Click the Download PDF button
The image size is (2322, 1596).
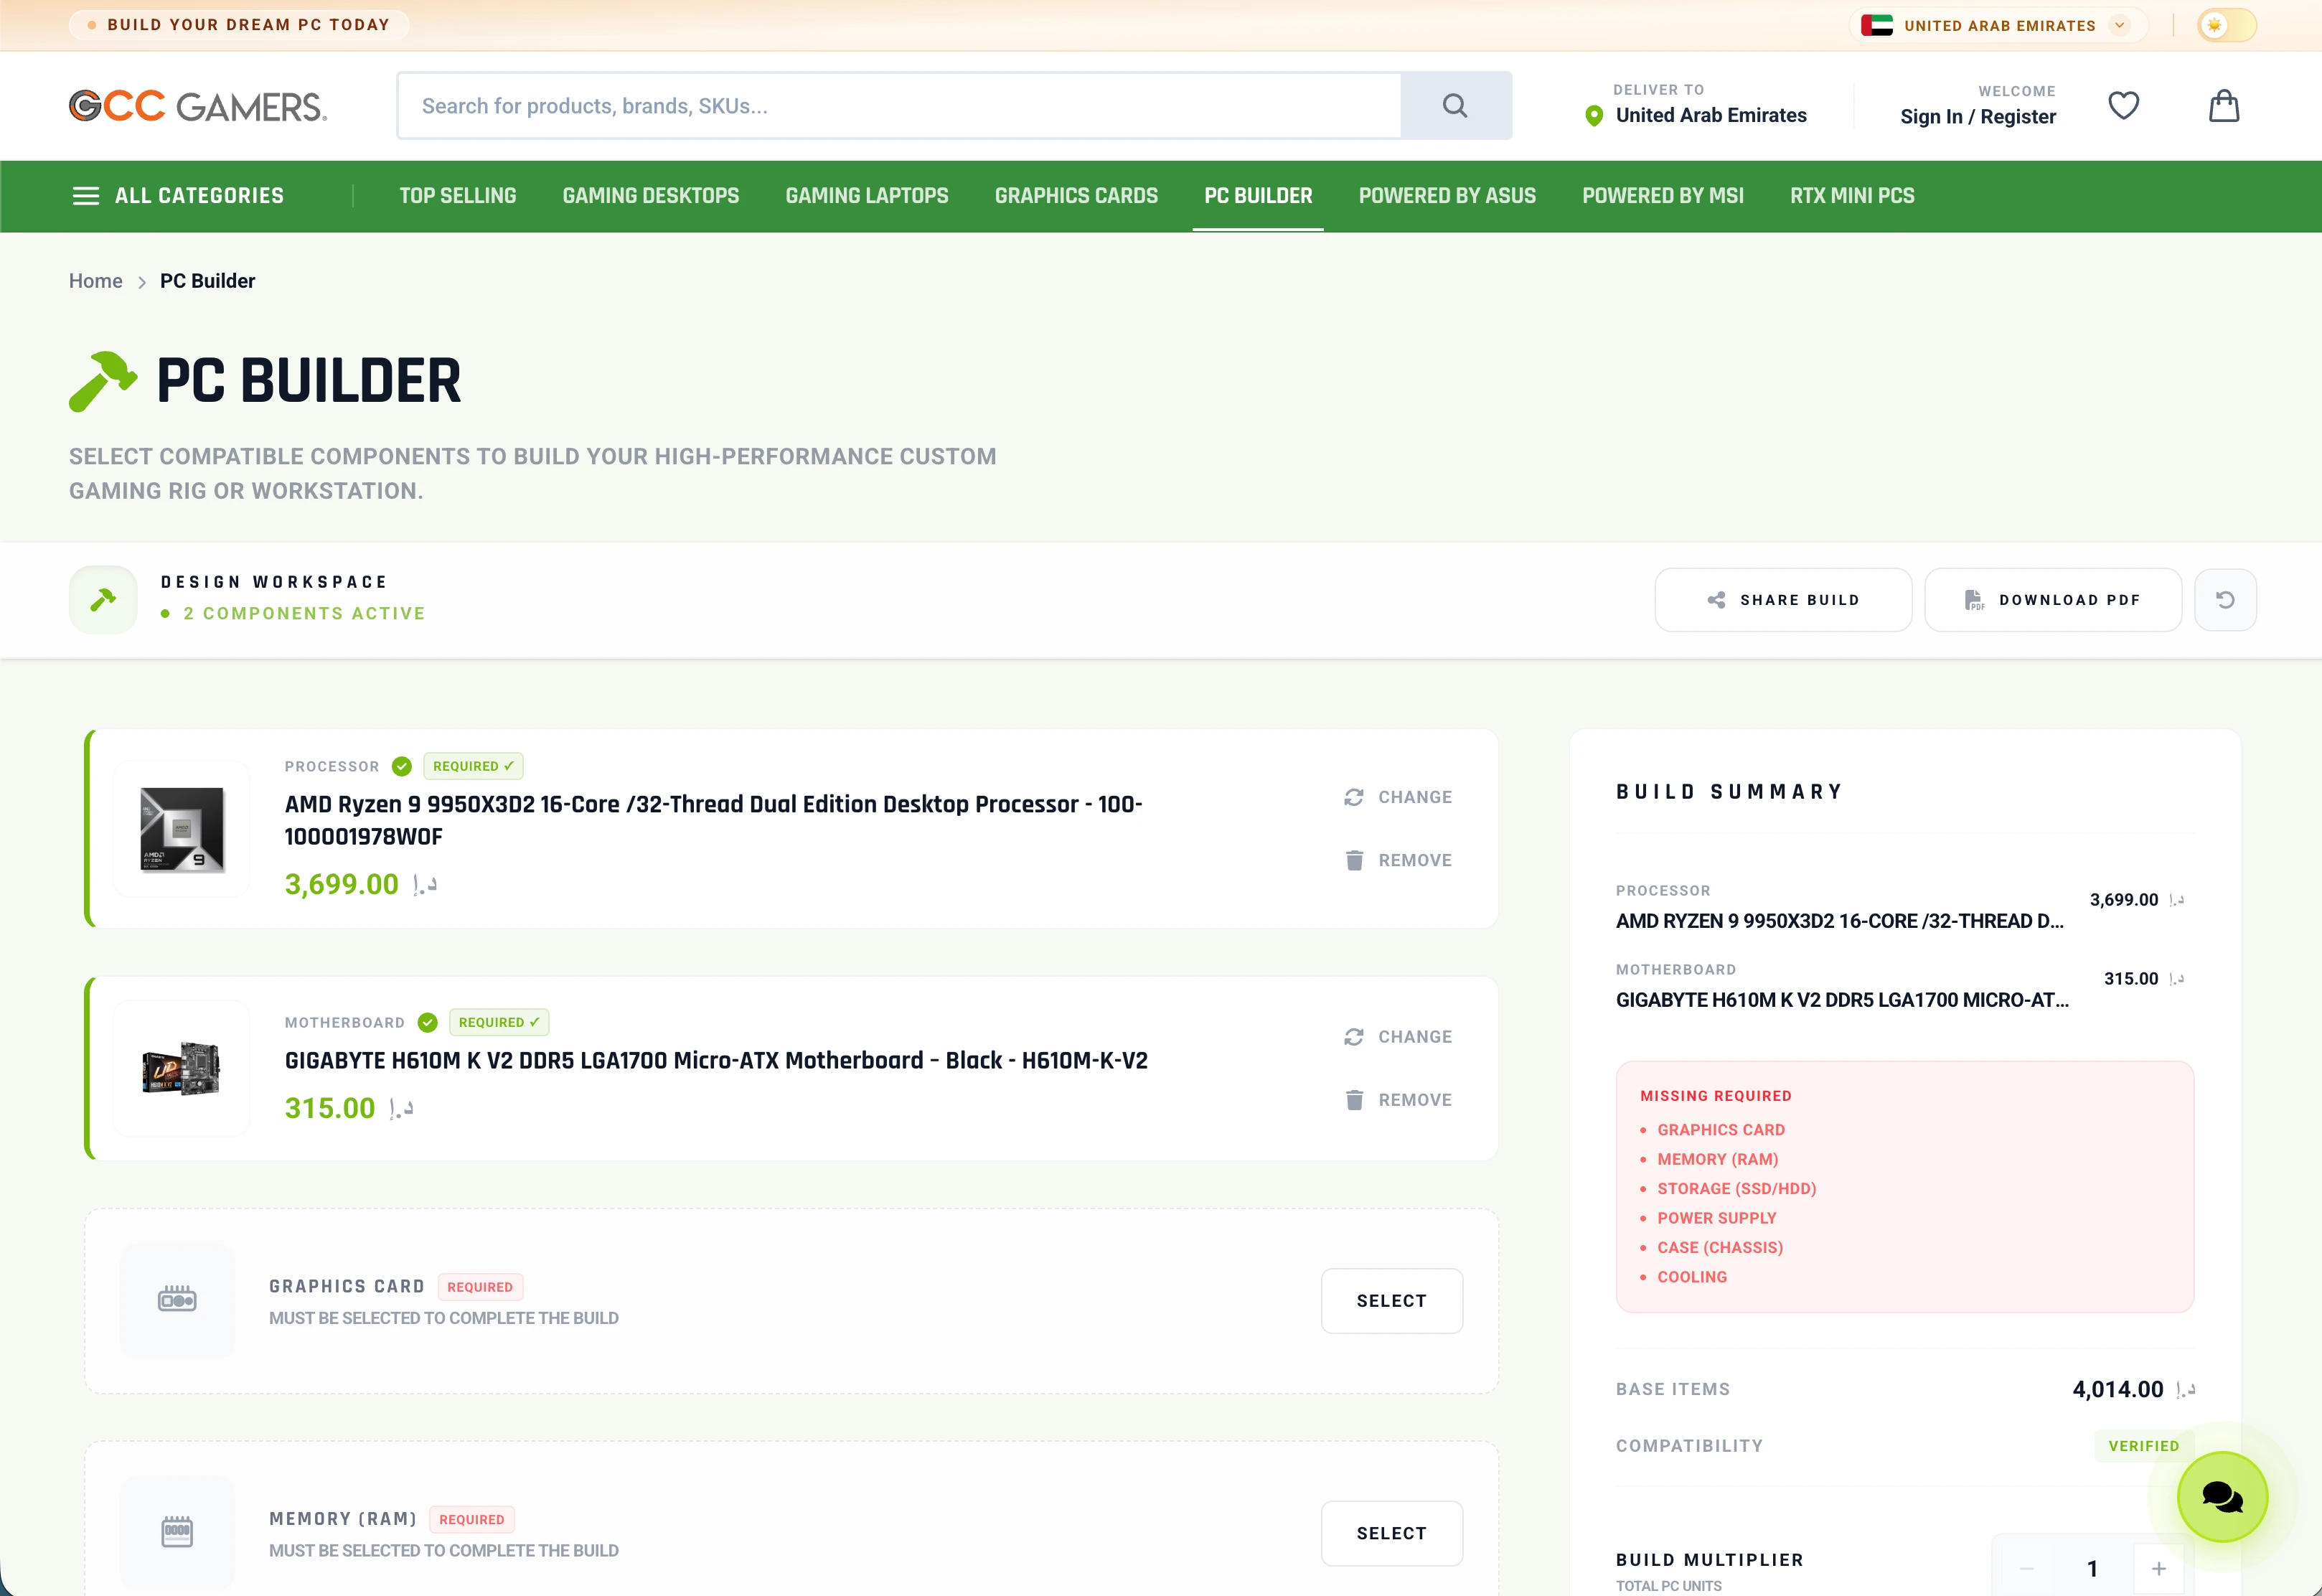click(x=2052, y=600)
